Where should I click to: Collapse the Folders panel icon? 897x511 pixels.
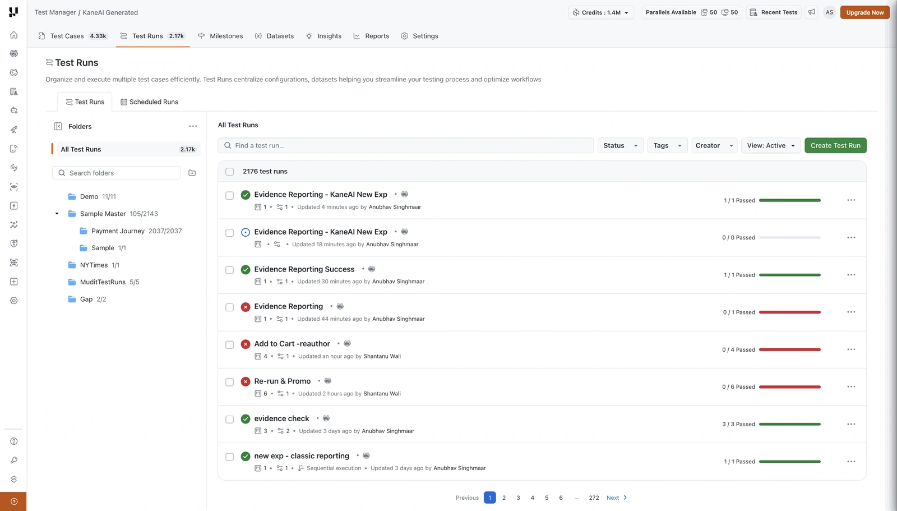point(58,126)
